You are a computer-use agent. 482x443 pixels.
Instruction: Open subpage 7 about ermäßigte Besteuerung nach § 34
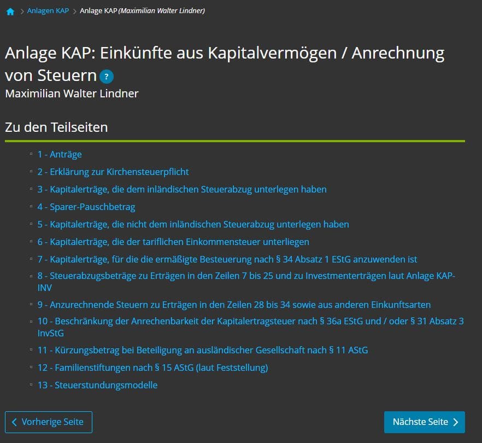click(227, 259)
